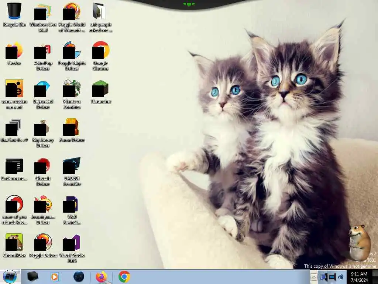Open the dark globe taskbar icon
The width and height of the screenshot is (378, 284).
(x=79, y=277)
